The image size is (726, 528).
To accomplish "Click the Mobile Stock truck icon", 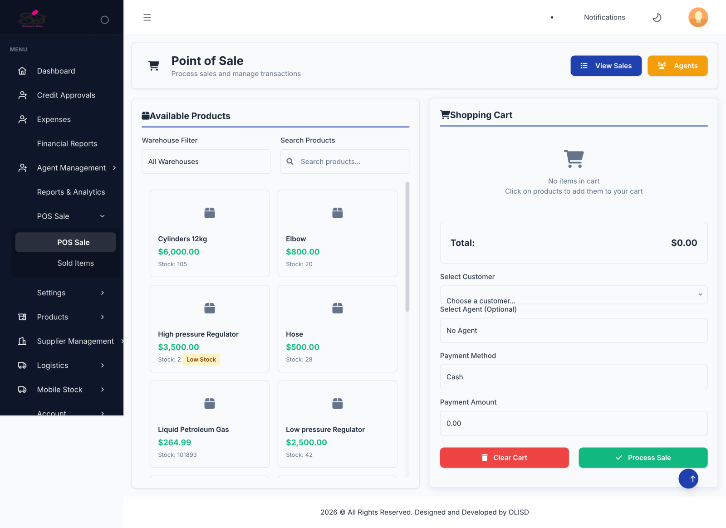I will [22, 390].
